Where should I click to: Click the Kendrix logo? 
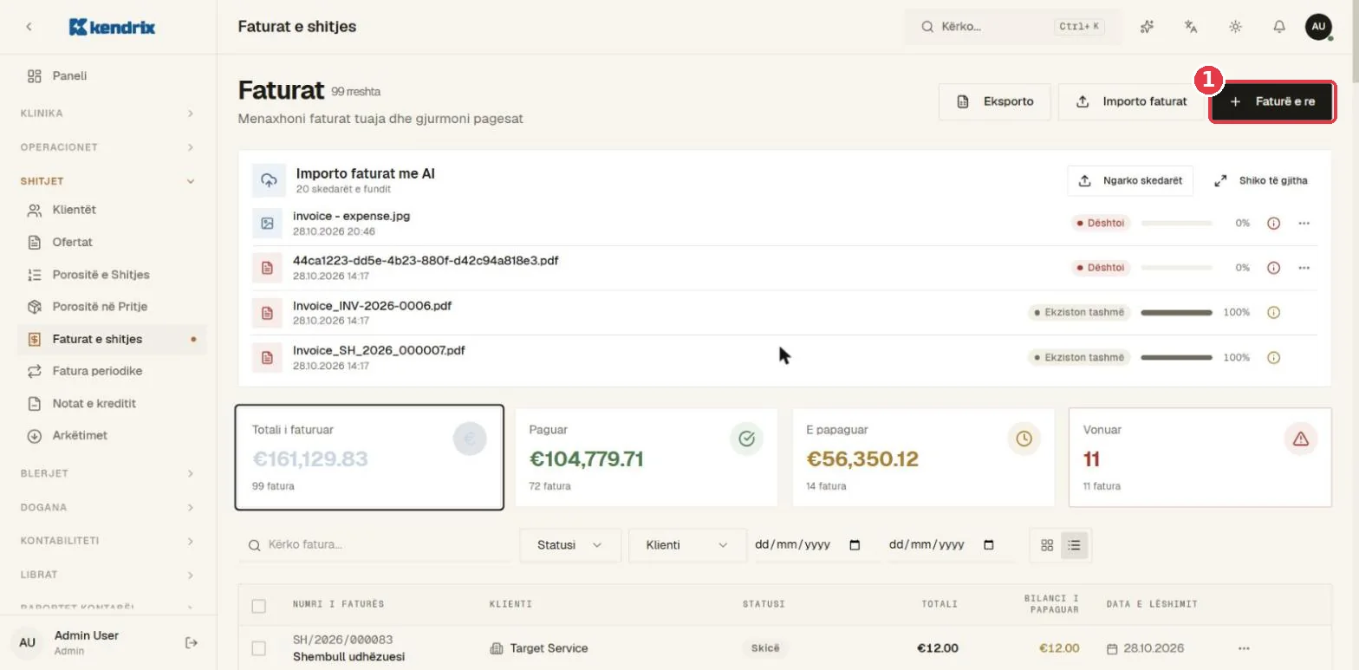pyautogui.click(x=112, y=27)
